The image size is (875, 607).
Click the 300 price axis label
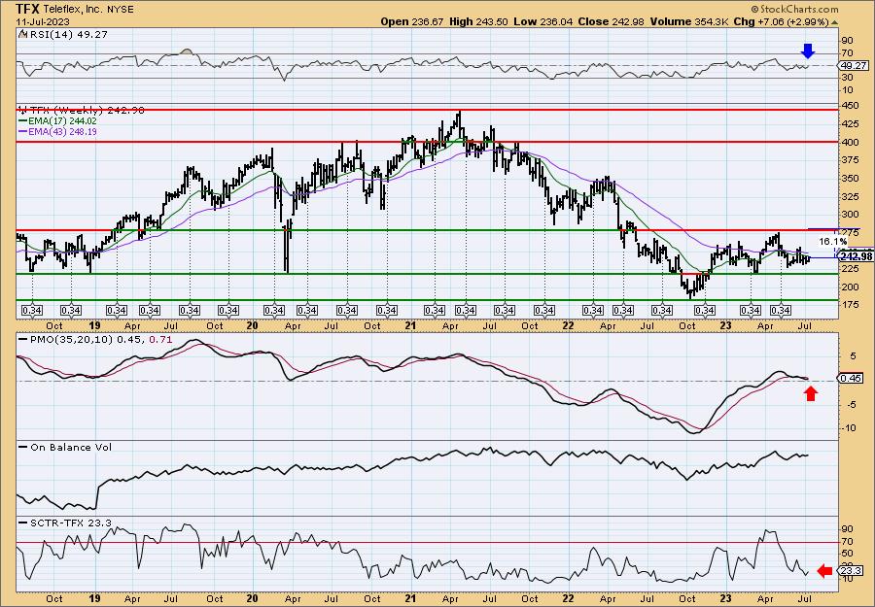(850, 215)
